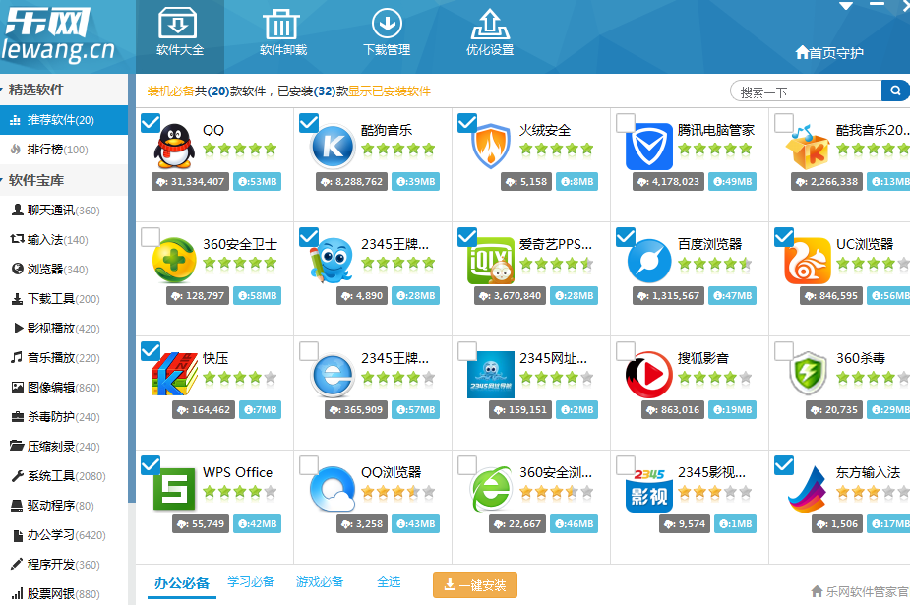Click the 全选 select-all link
Viewport: 910px width, 605px height.
pos(389,581)
